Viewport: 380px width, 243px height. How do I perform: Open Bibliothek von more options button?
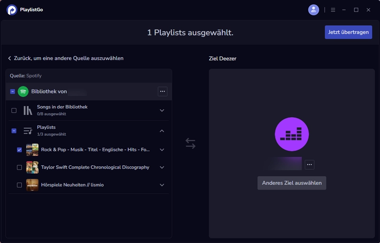point(162,91)
